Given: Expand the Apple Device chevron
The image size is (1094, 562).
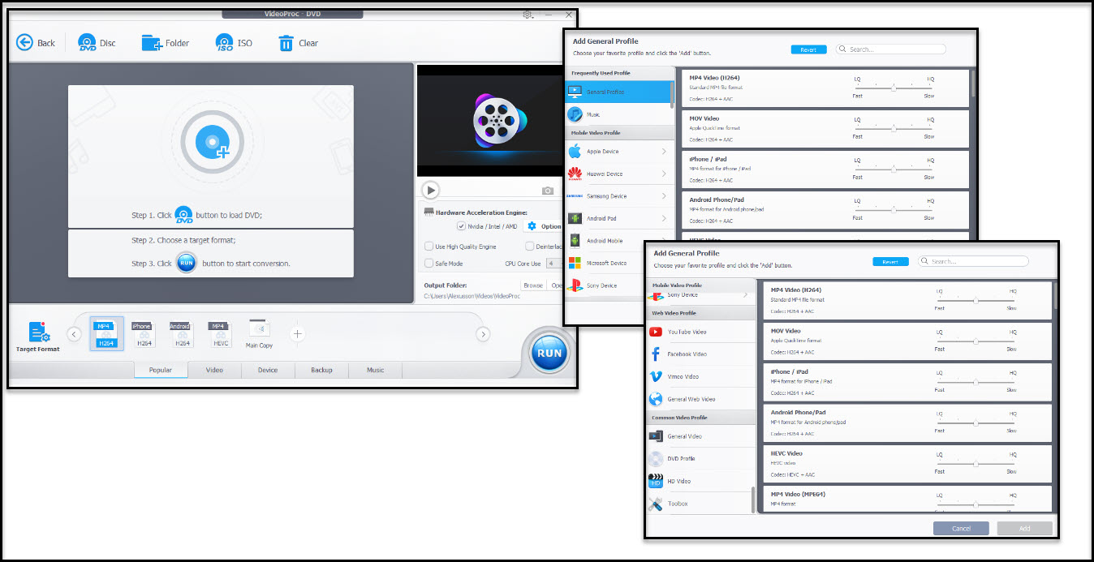Looking at the screenshot, I should (x=664, y=152).
